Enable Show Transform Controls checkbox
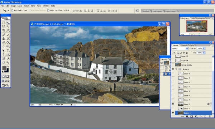Image resolution: width=215 pixels, height=129 pixels. pyautogui.click(x=48, y=10)
